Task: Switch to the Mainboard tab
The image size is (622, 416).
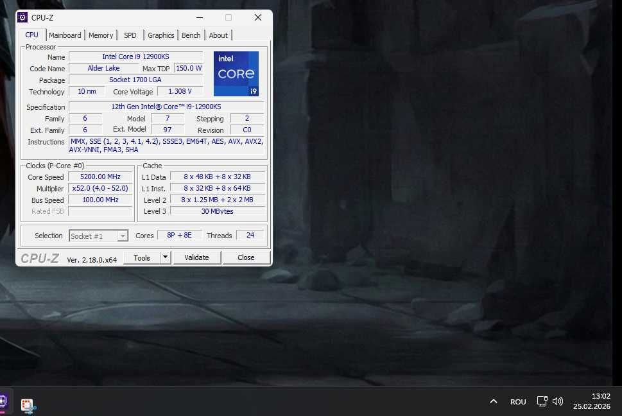Action: click(65, 35)
